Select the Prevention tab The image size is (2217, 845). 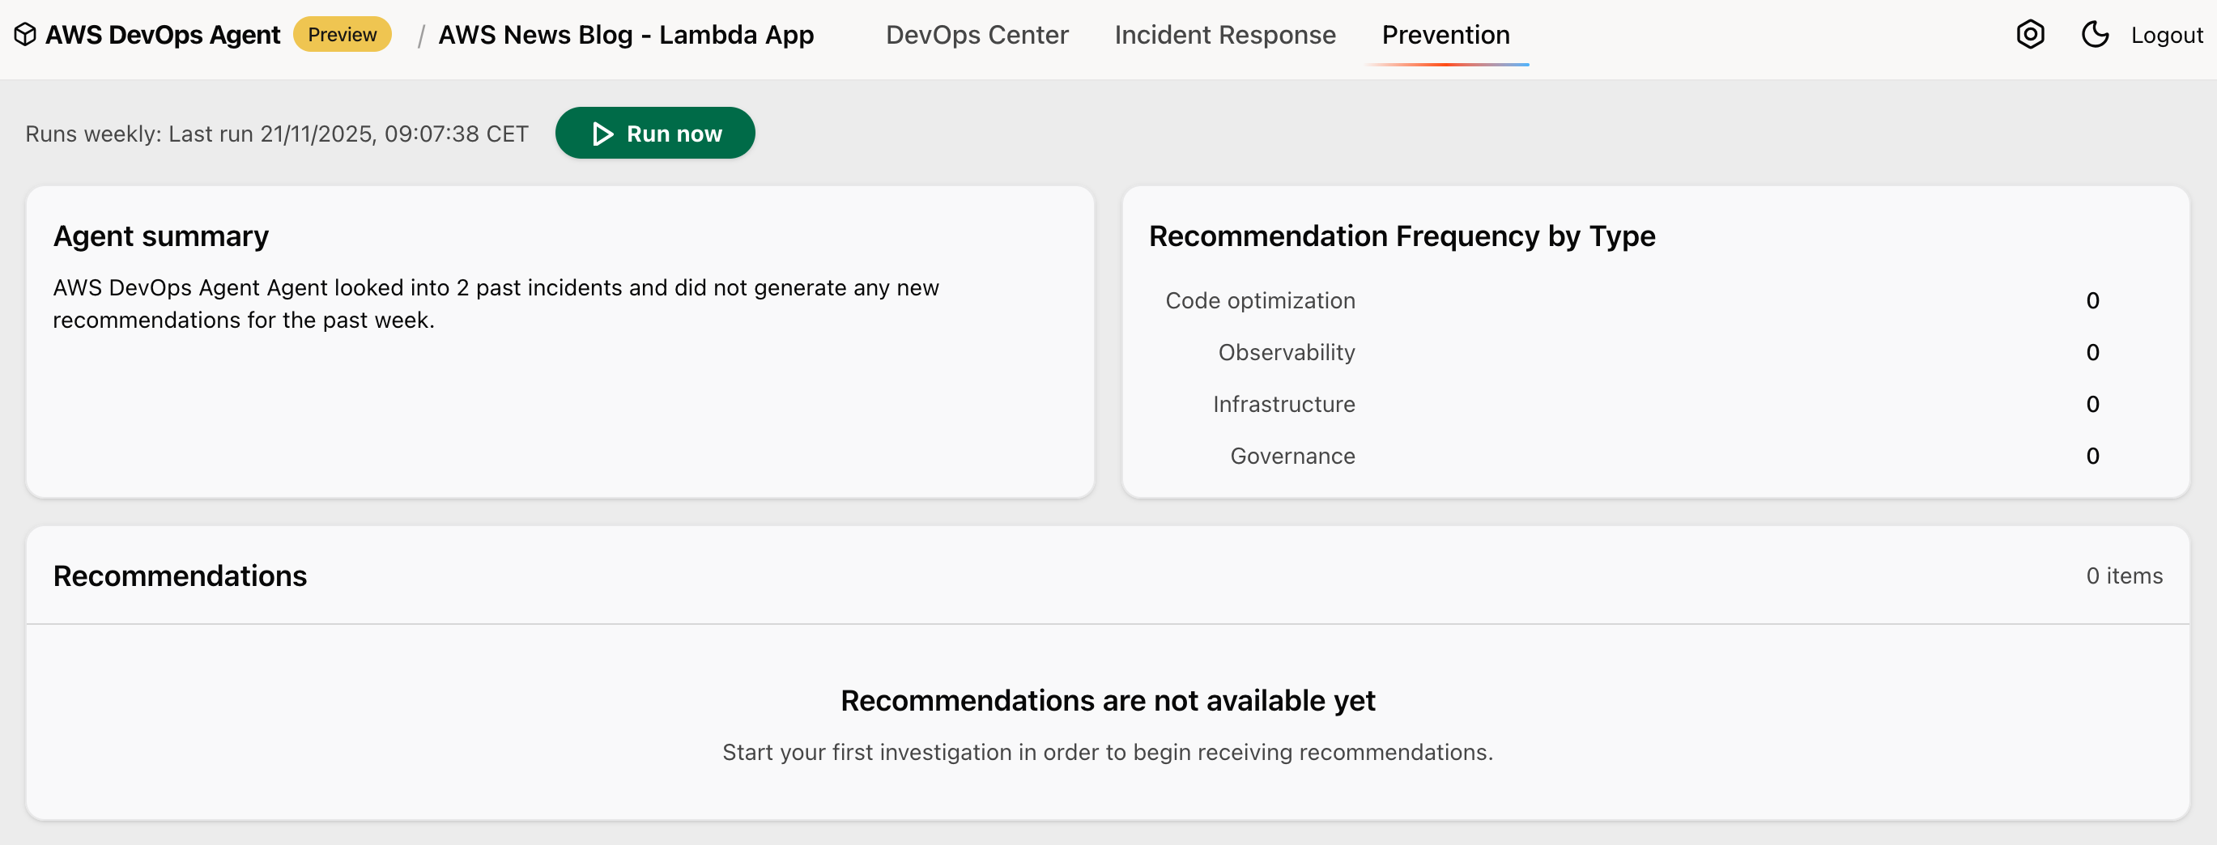pyautogui.click(x=1445, y=35)
